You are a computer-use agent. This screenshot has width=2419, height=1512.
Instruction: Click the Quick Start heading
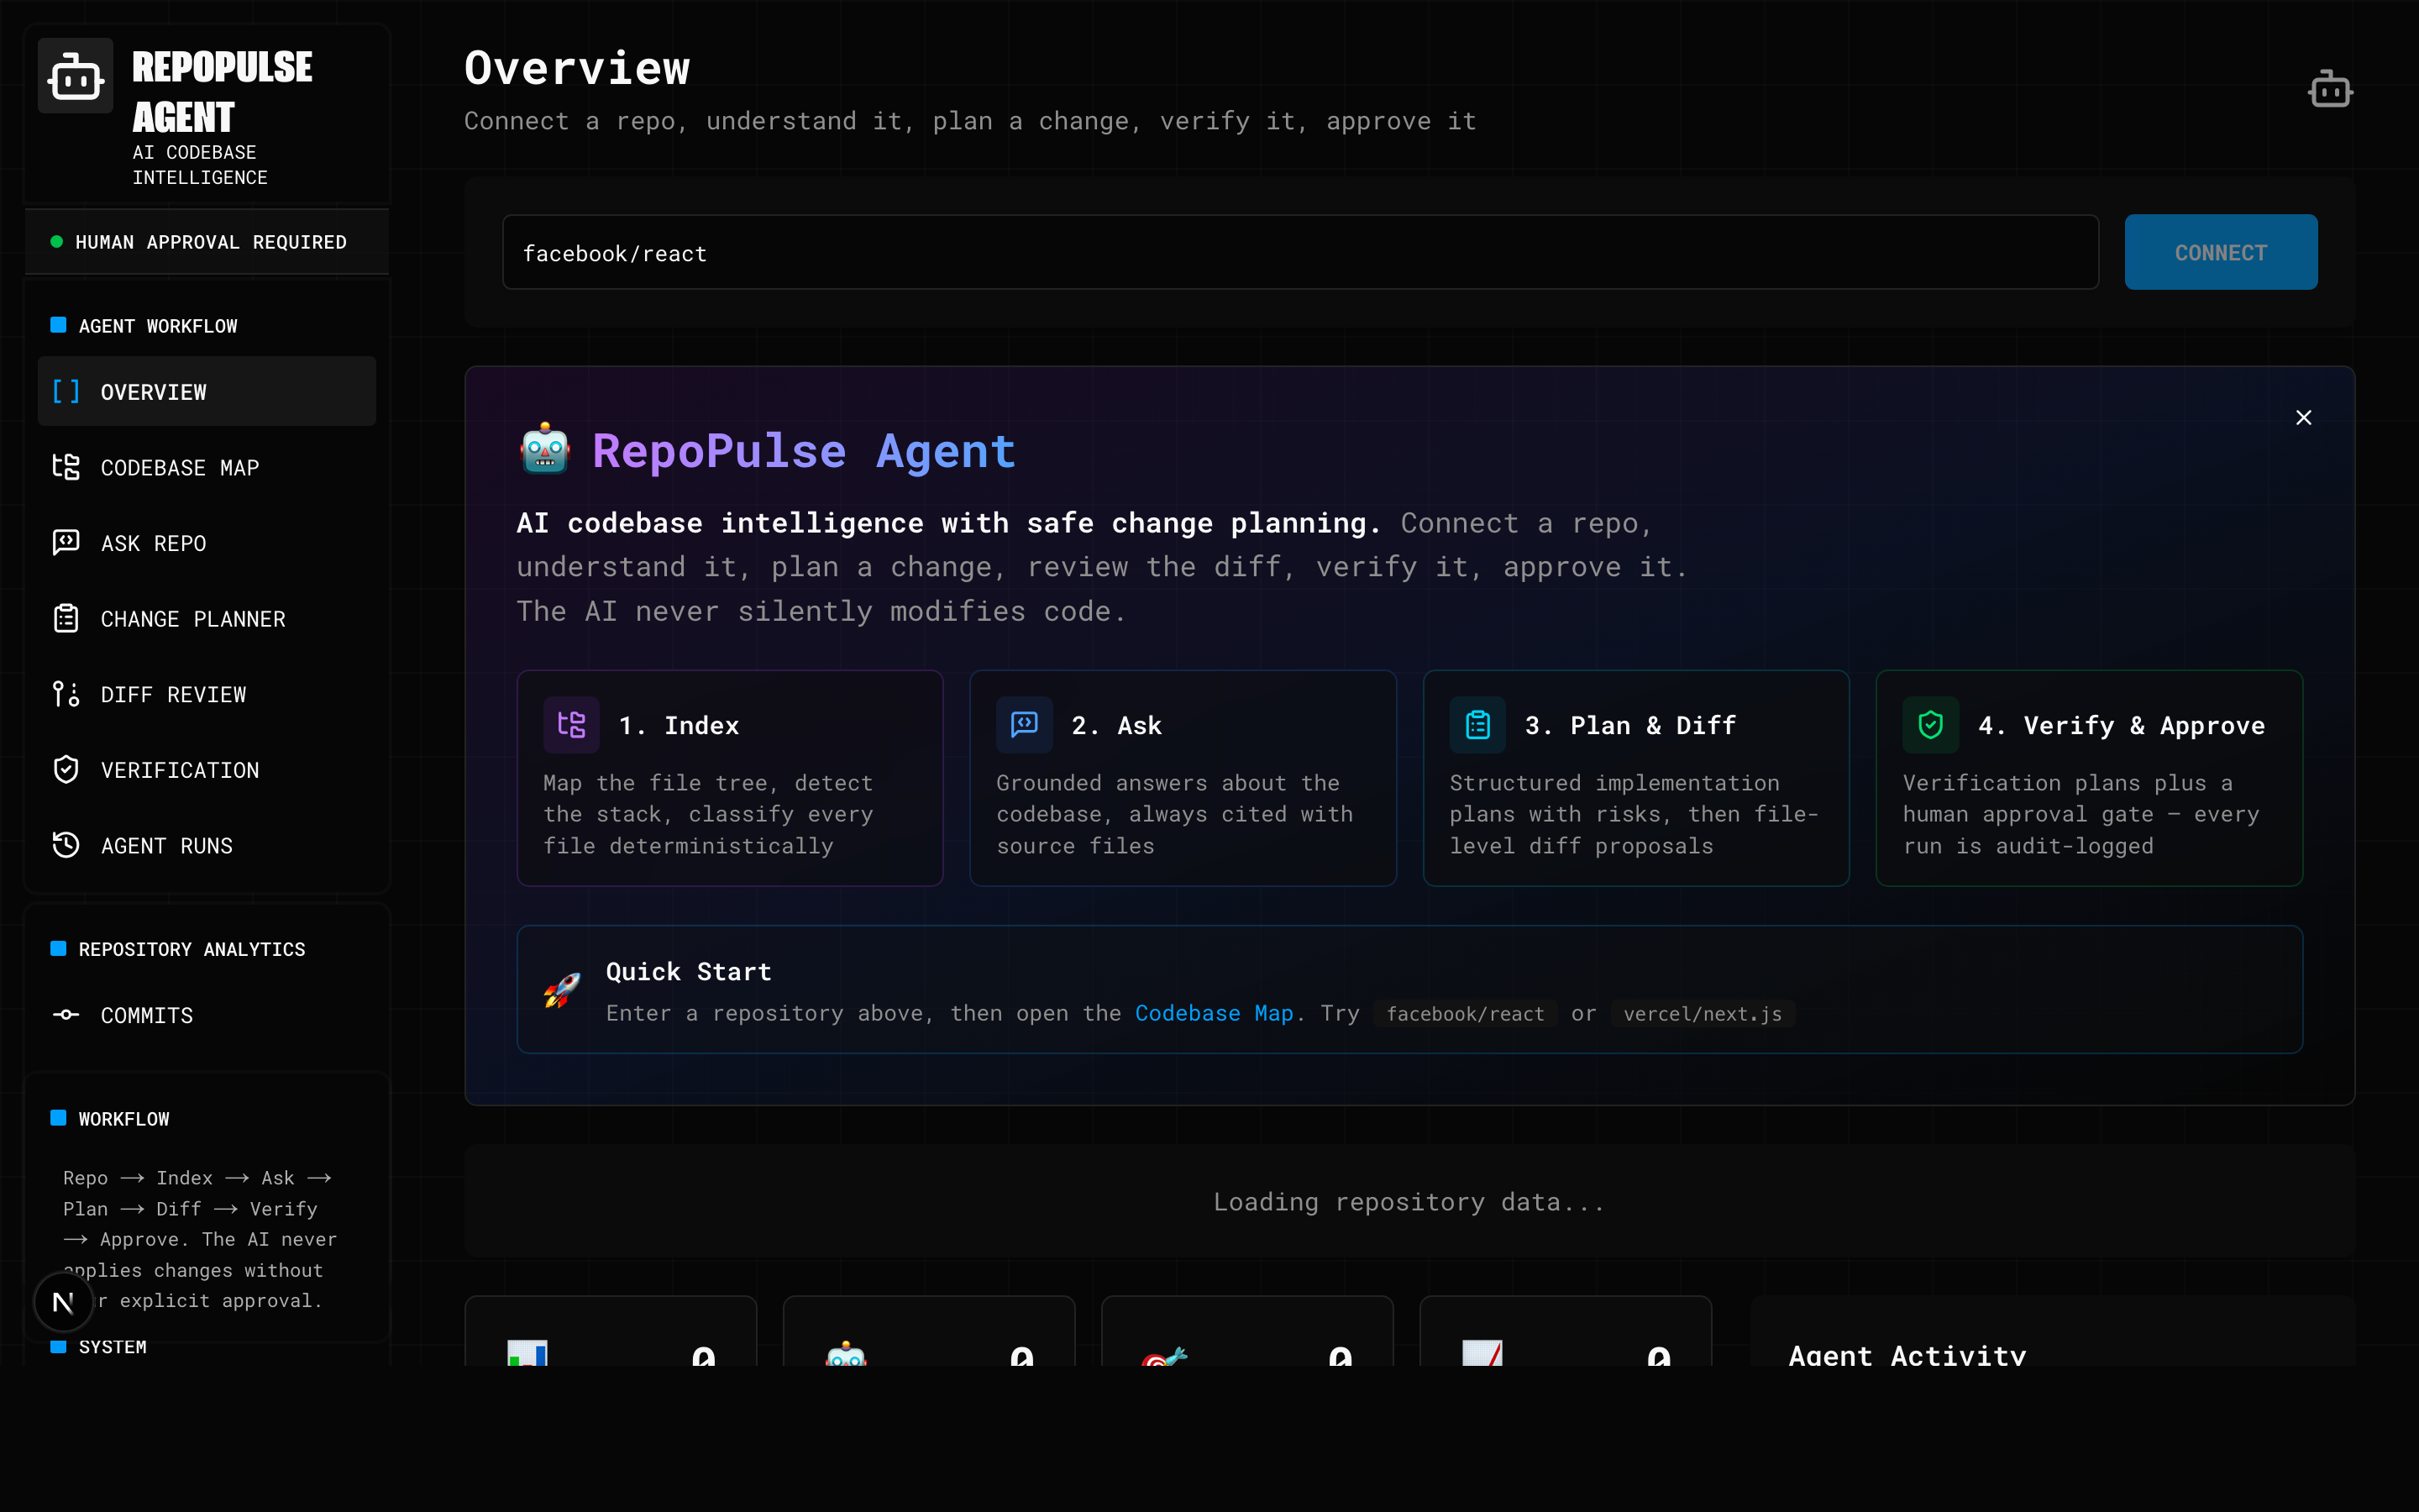[688, 971]
